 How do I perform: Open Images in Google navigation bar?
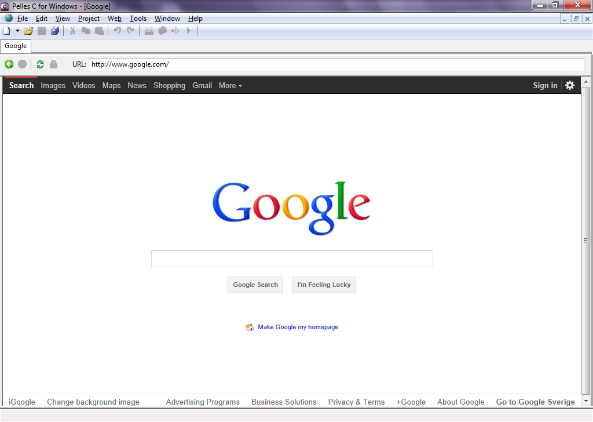coord(53,86)
